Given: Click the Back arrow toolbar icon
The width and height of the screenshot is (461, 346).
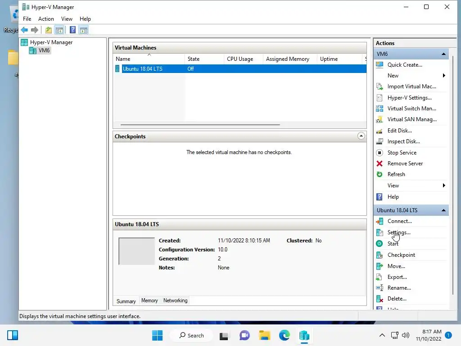Looking at the screenshot, I should (24, 30).
